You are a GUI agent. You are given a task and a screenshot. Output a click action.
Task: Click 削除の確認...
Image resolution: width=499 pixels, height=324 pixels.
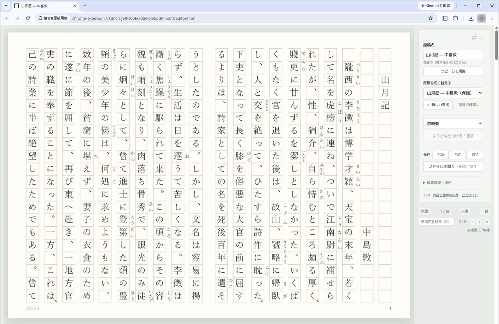(x=468, y=105)
